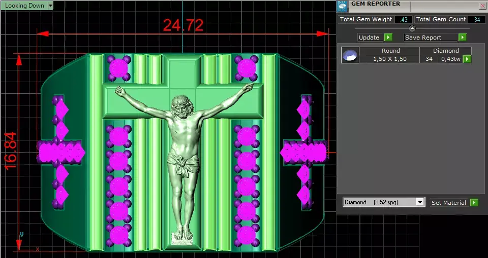Click the Total Gem Weight value field
The image size is (488, 258).
404,20
